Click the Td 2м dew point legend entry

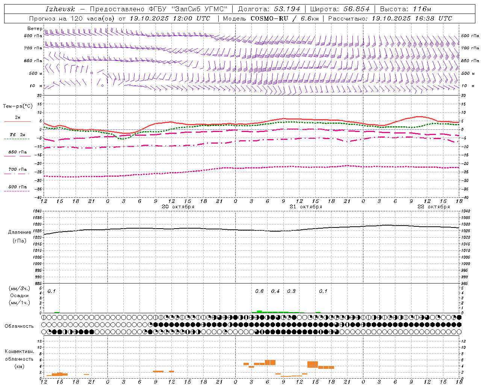pos(18,135)
